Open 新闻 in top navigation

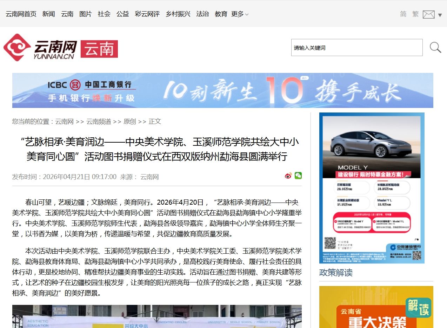point(49,14)
